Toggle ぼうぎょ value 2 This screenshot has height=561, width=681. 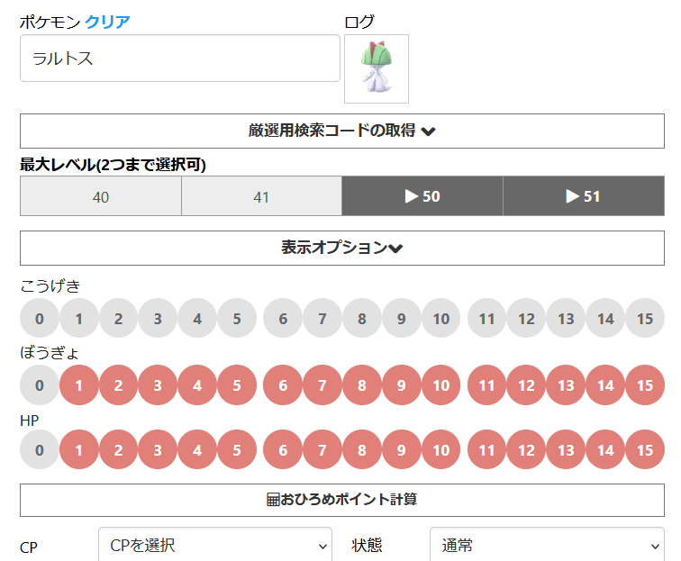point(119,385)
